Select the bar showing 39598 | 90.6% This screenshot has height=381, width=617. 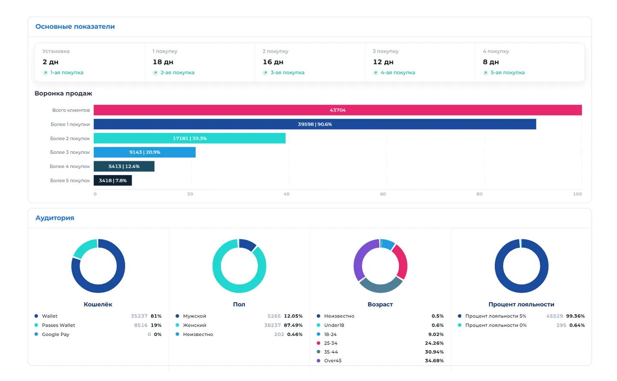315,124
